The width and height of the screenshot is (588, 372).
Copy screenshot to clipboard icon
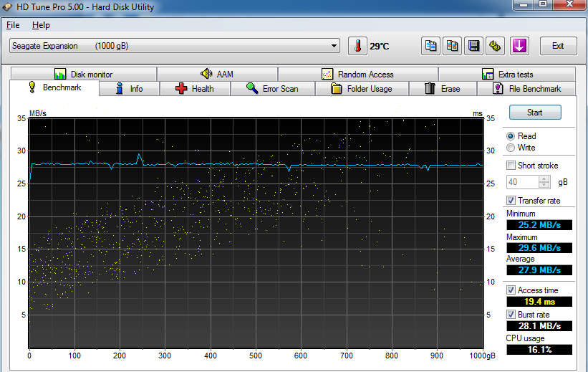coord(452,46)
